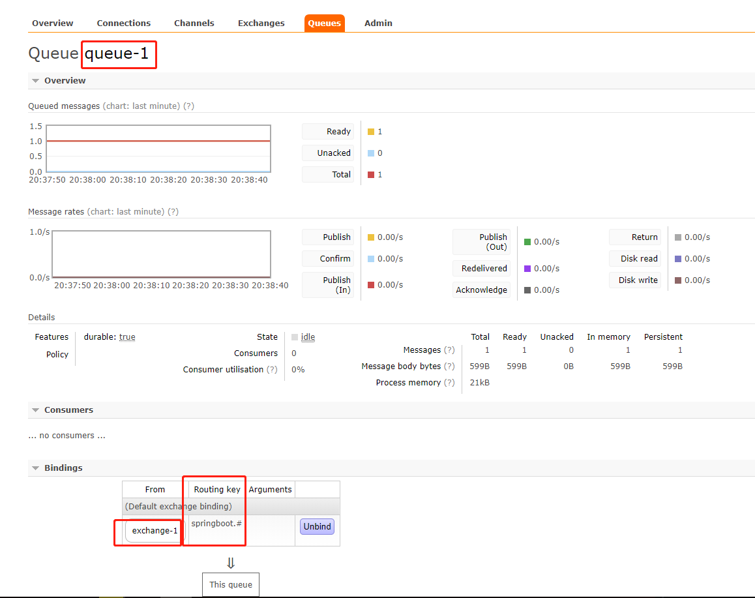
Task: Click the Disk write label
Action: [x=635, y=280]
